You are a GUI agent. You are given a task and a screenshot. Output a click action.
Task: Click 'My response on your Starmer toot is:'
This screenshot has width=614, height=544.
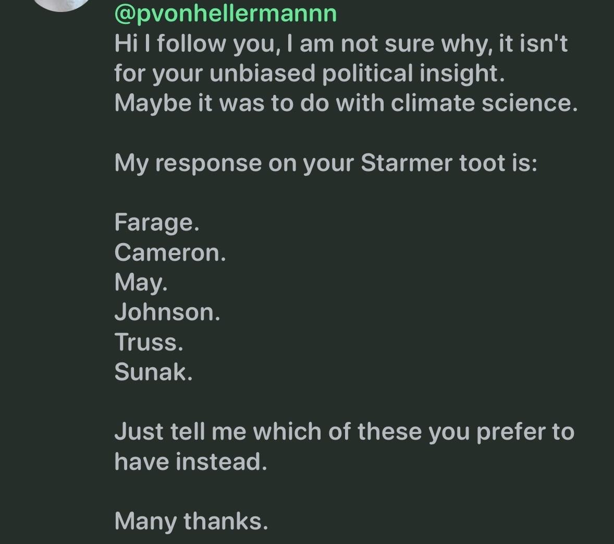point(325,163)
